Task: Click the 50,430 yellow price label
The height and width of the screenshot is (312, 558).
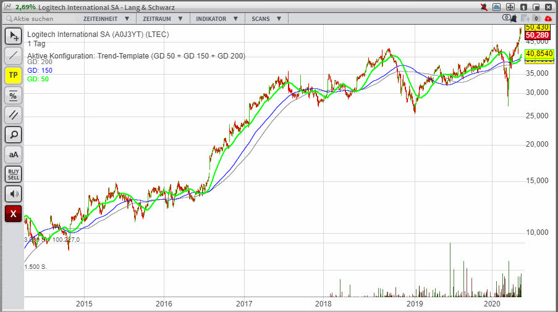Action: [537, 27]
